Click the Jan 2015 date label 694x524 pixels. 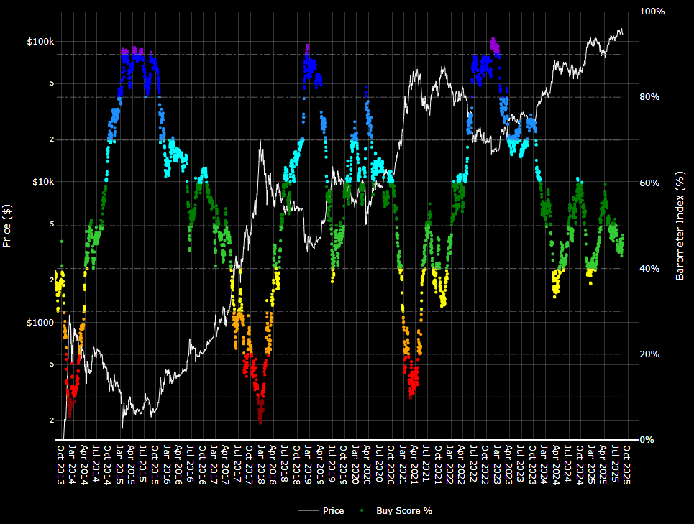click(x=119, y=465)
